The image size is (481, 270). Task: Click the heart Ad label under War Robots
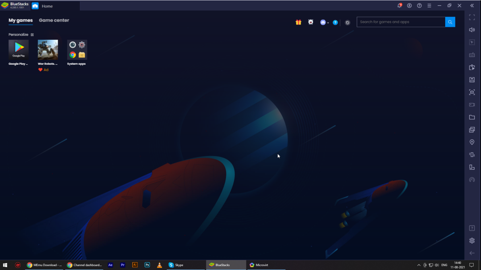click(43, 70)
